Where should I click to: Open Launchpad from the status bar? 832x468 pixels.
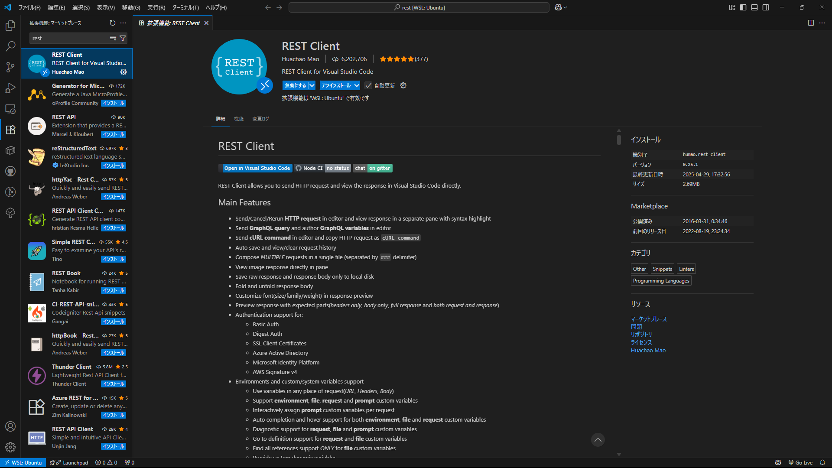69,462
